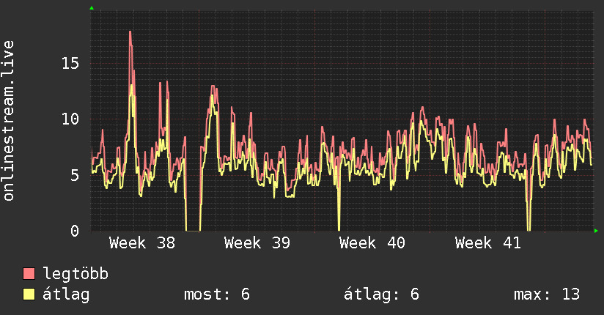This screenshot has height=315, width=604.
Task: Click the pink legtöbb legend swatch
Action: tap(29, 273)
